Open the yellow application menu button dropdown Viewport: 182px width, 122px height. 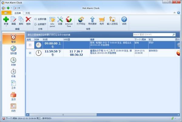[7, 13]
